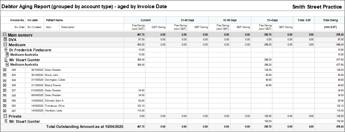Screen dimensions: 345x132
Task: Expand invoice 527 details
Action: click(5, 90)
